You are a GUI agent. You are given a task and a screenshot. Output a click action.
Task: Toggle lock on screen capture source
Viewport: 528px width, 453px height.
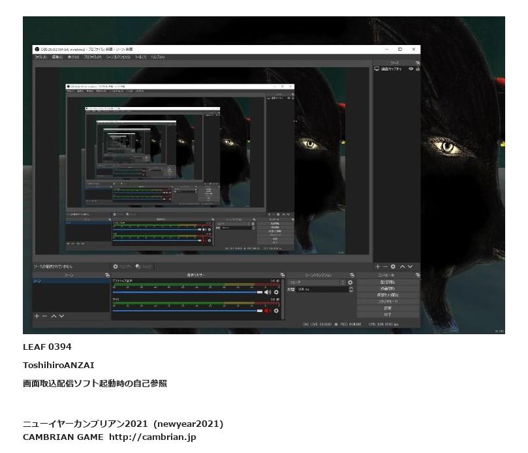417,69
